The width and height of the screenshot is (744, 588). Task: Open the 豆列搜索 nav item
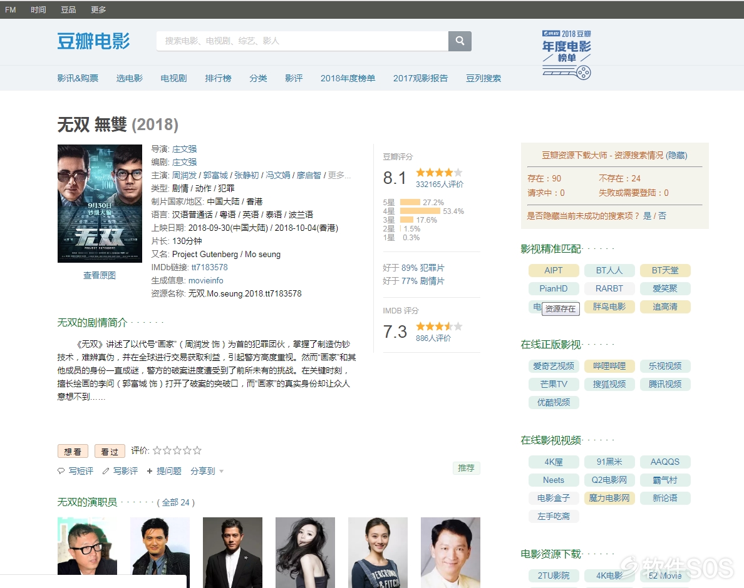pos(483,78)
